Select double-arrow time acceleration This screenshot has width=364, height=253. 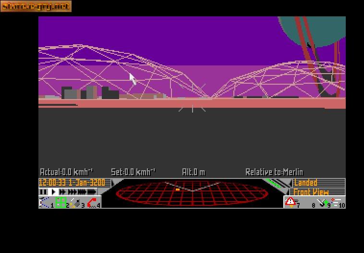click(62, 192)
